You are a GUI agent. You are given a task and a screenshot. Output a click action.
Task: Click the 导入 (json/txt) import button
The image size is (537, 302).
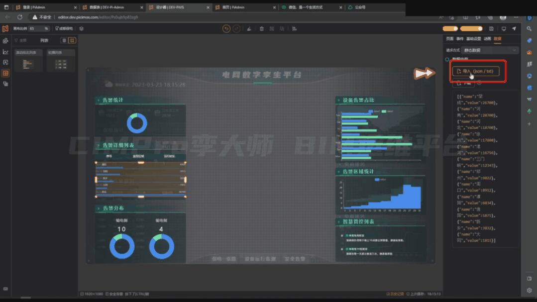tap(477, 71)
